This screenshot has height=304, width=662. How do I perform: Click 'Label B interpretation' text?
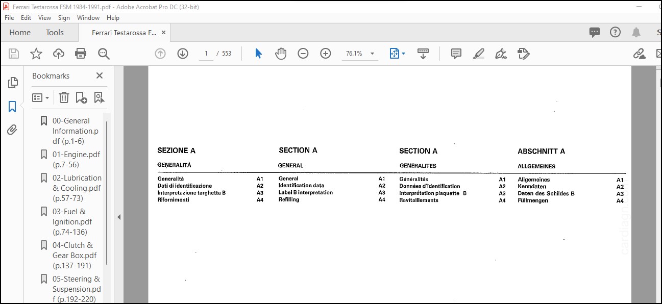305,193
